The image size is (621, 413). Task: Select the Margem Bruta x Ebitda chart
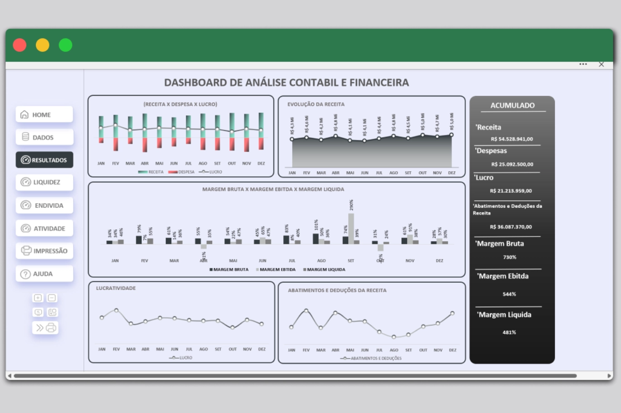(277, 229)
